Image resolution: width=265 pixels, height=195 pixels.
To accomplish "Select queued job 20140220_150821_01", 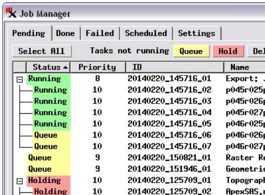I will 139,158.
